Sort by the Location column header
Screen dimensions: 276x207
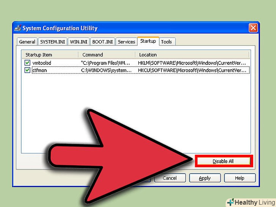click(x=192, y=55)
